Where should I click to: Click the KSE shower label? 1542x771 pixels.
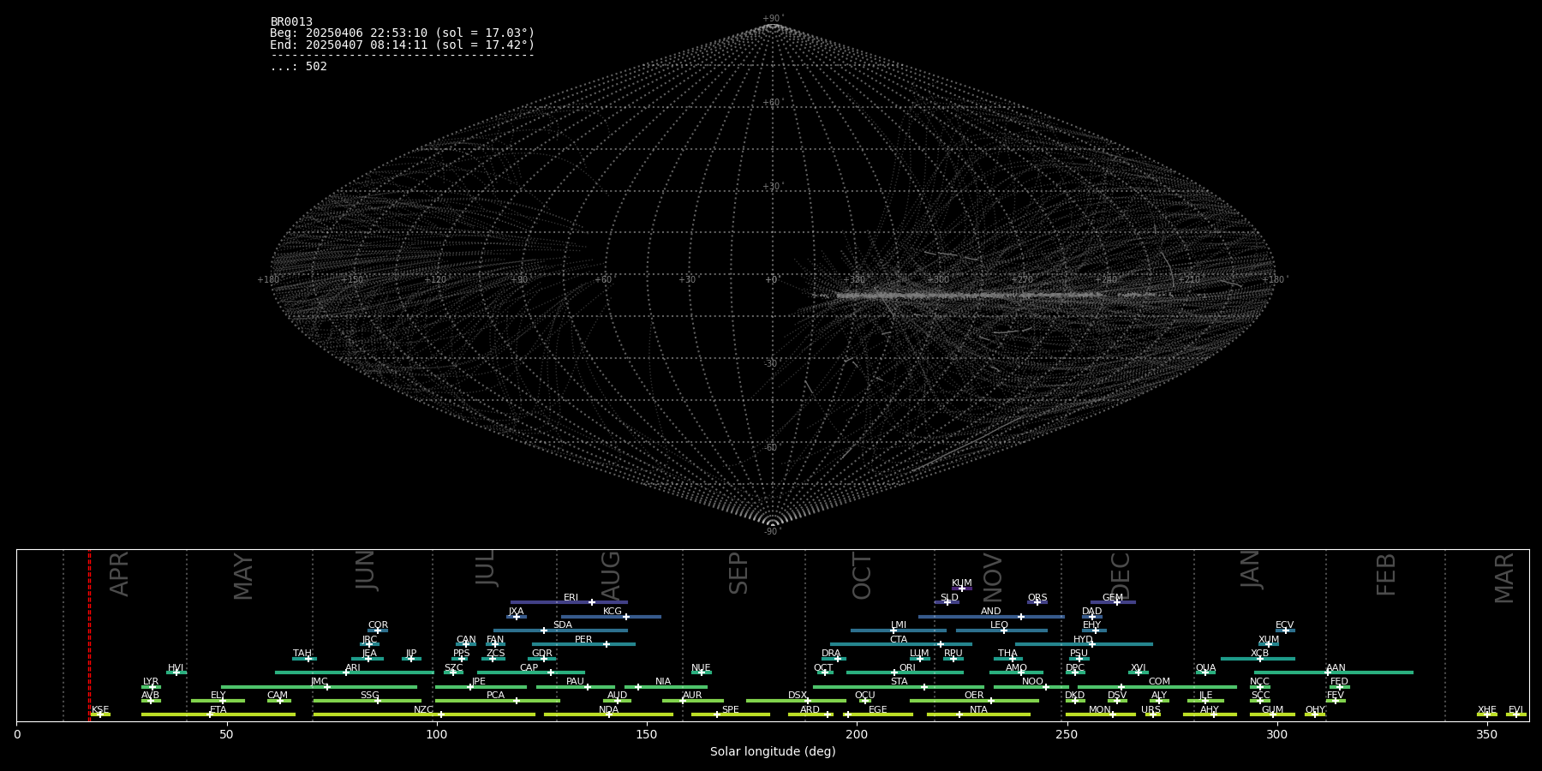(x=100, y=710)
